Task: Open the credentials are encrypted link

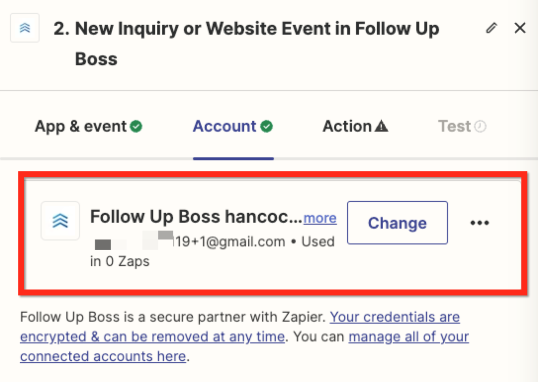Action: point(240,327)
